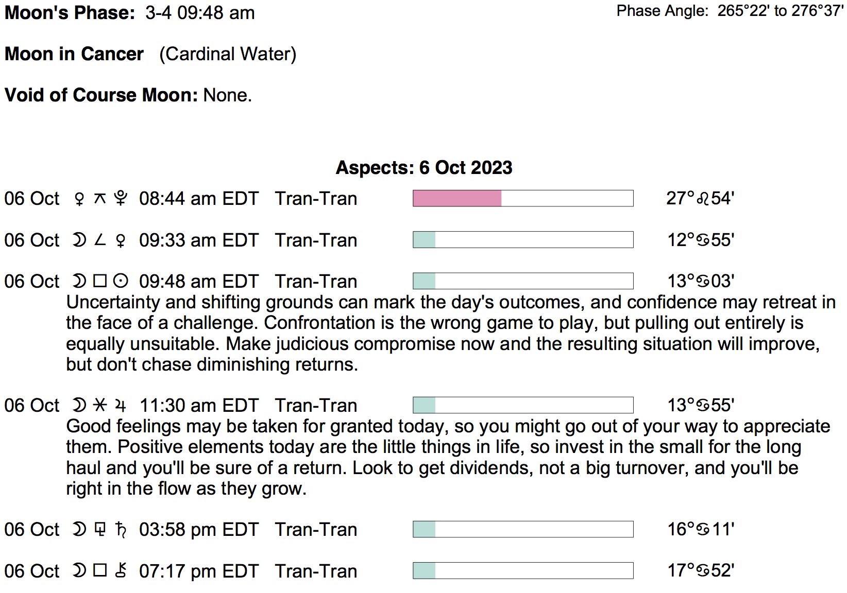Click the Moon square Chiron glyphs
This screenshot has width=847, height=593.
click(100, 571)
